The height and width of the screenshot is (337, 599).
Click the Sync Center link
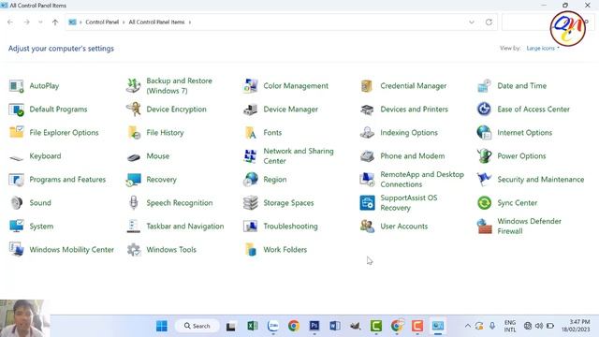tap(518, 203)
